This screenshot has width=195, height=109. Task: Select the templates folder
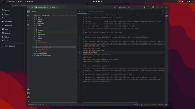click(x=41, y=30)
